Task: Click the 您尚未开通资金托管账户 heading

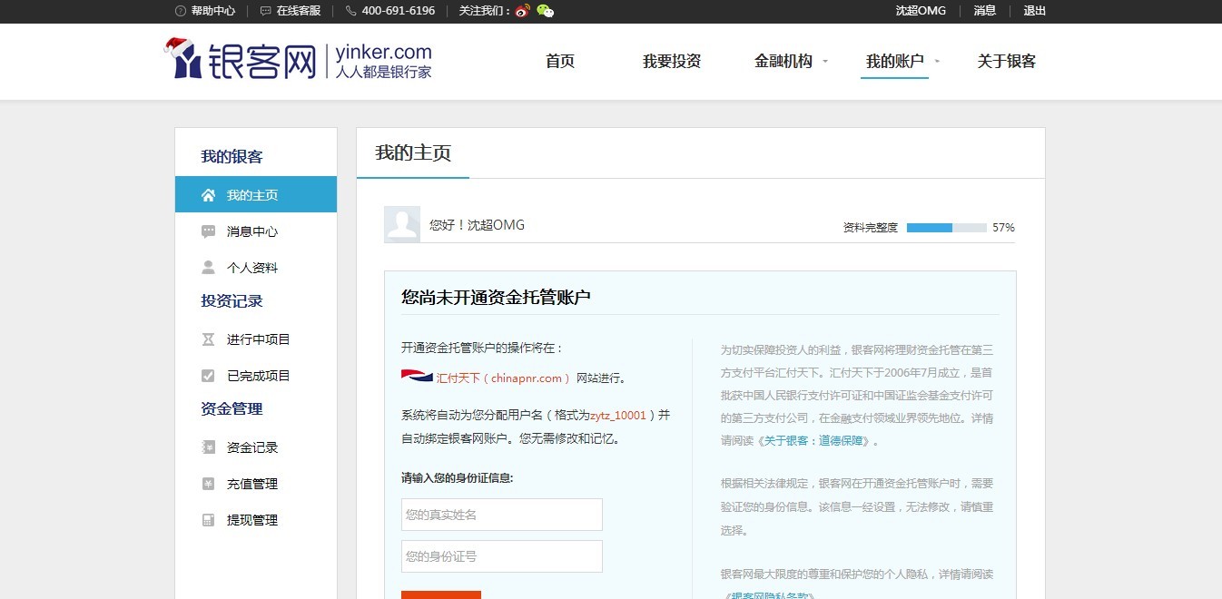Action: coord(496,297)
